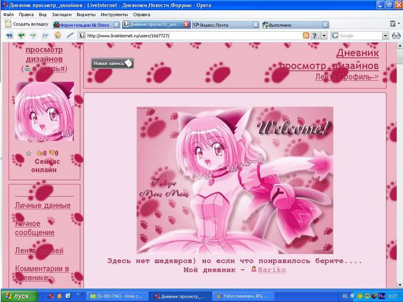Click the rewind navigation icon in toolbar
Image resolution: width=403 pixels, height=302 pixels.
[x=9, y=35]
